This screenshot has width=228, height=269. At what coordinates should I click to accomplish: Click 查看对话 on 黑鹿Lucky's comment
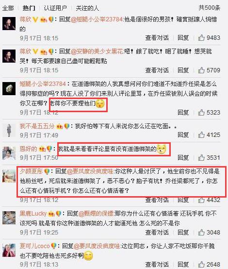click(x=157, y=233)
